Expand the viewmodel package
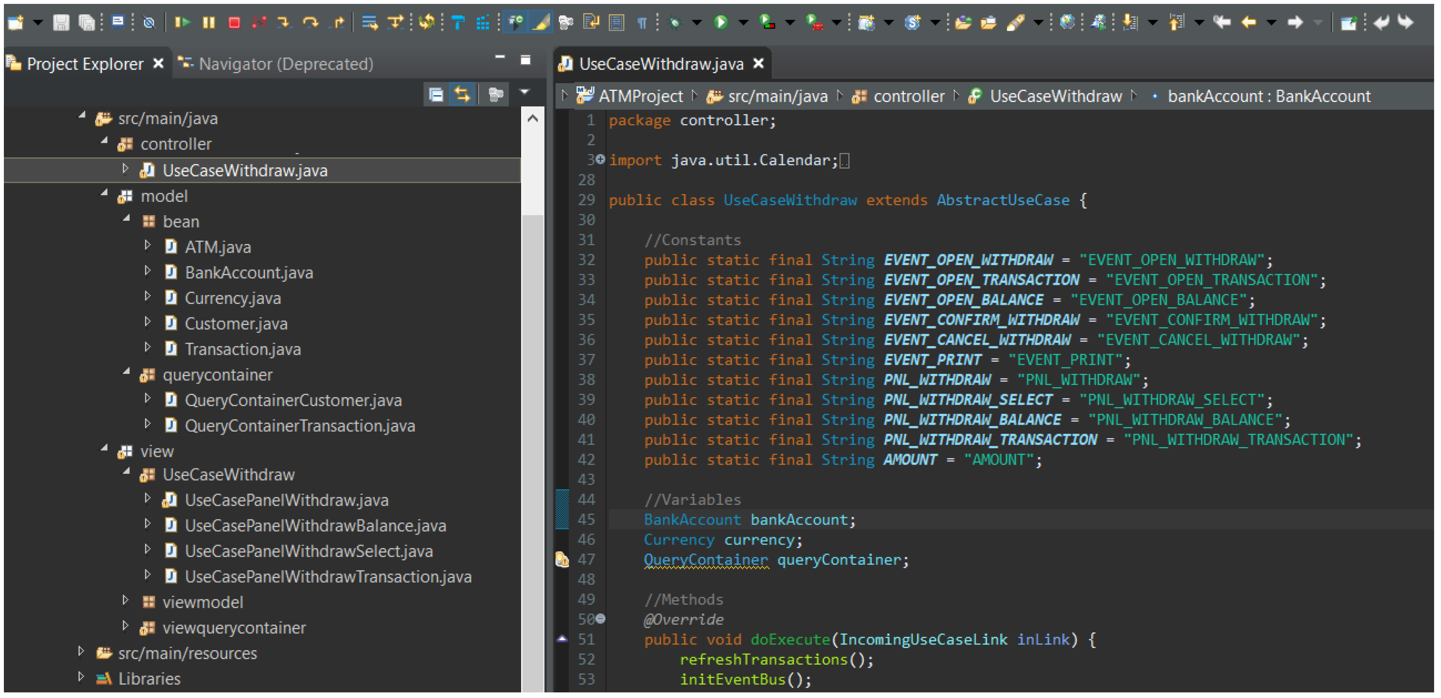1441x698 pixels. click(125, 600)
